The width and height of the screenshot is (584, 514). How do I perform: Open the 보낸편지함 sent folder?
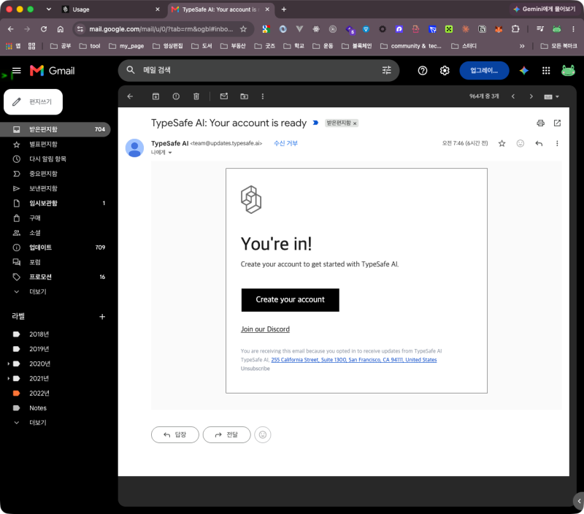point(55,188)
